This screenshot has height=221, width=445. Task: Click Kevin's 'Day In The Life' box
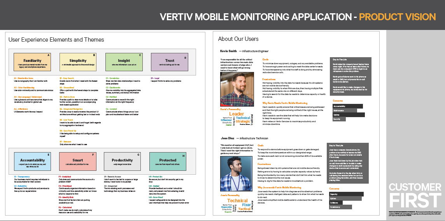point(351,76)
